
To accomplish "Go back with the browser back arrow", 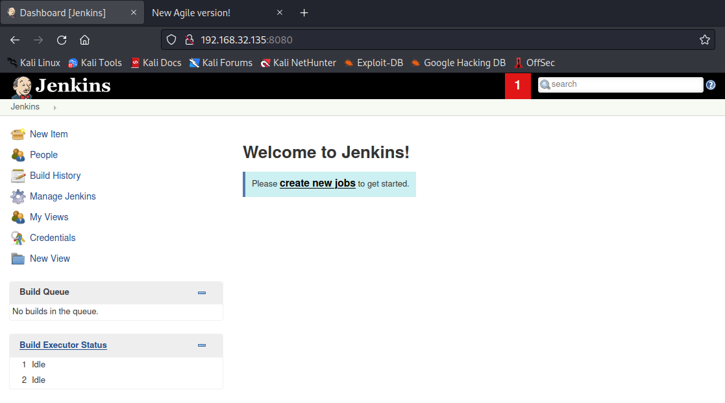I will click(x=15, y=40).
